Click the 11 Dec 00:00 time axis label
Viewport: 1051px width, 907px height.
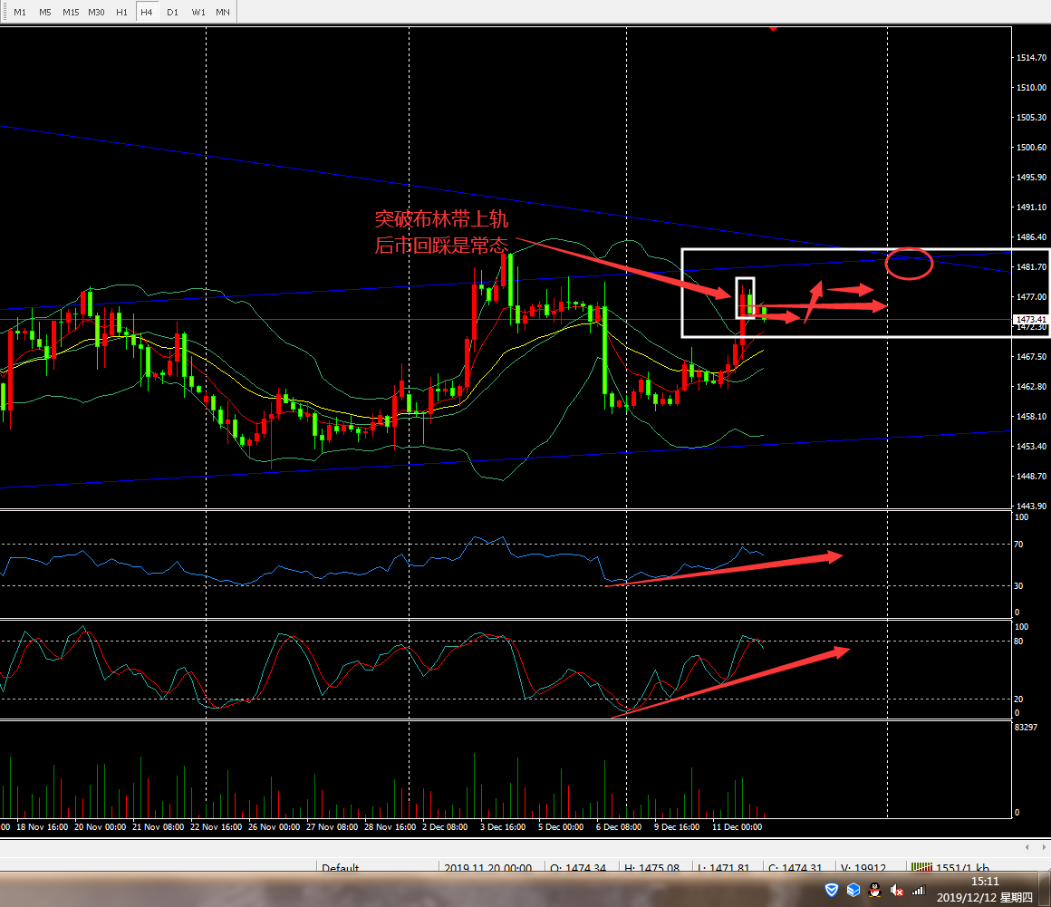[x=737, y=827]
